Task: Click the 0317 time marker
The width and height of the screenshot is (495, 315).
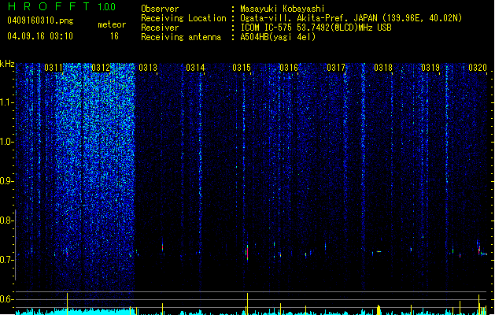Action: (336, 68)
